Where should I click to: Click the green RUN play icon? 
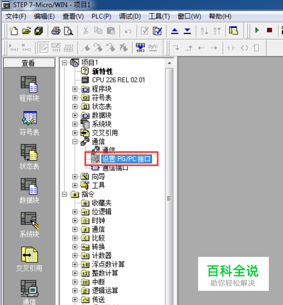coord(257,31)
